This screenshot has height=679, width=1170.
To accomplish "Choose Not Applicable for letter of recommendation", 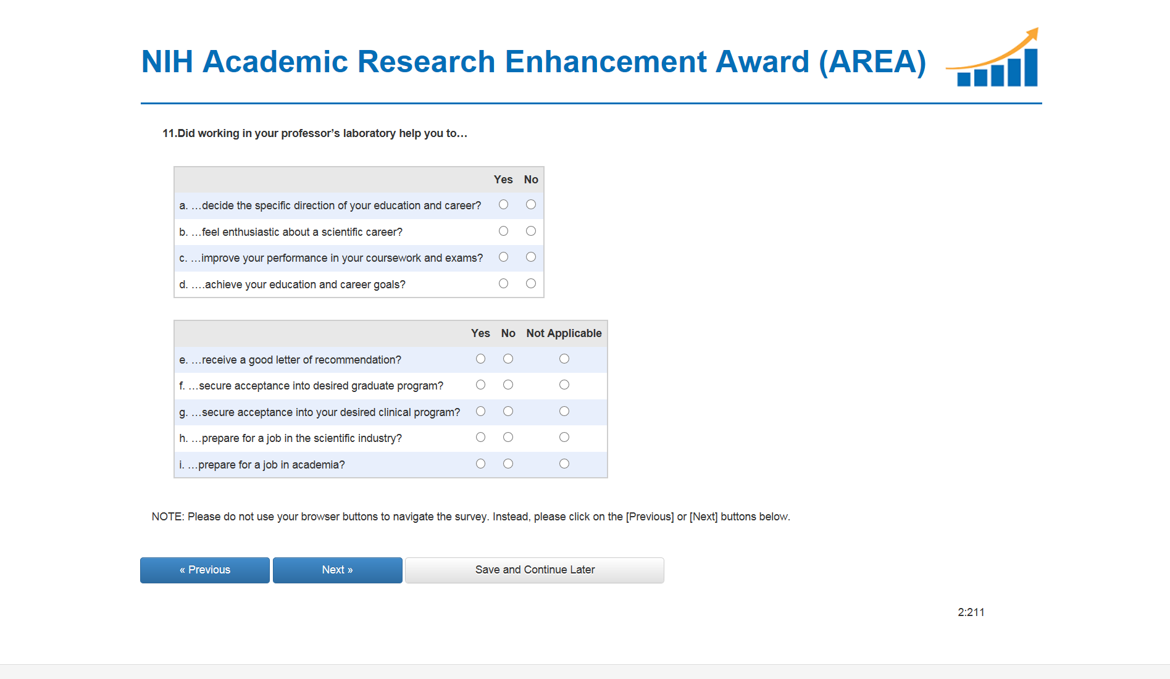I will [564, 359].
